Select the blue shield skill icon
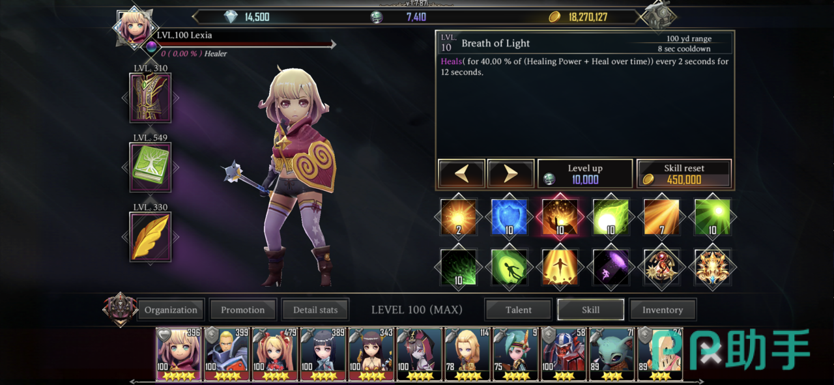The height and width of the screenshot is (385, 834). click(509, 218)
